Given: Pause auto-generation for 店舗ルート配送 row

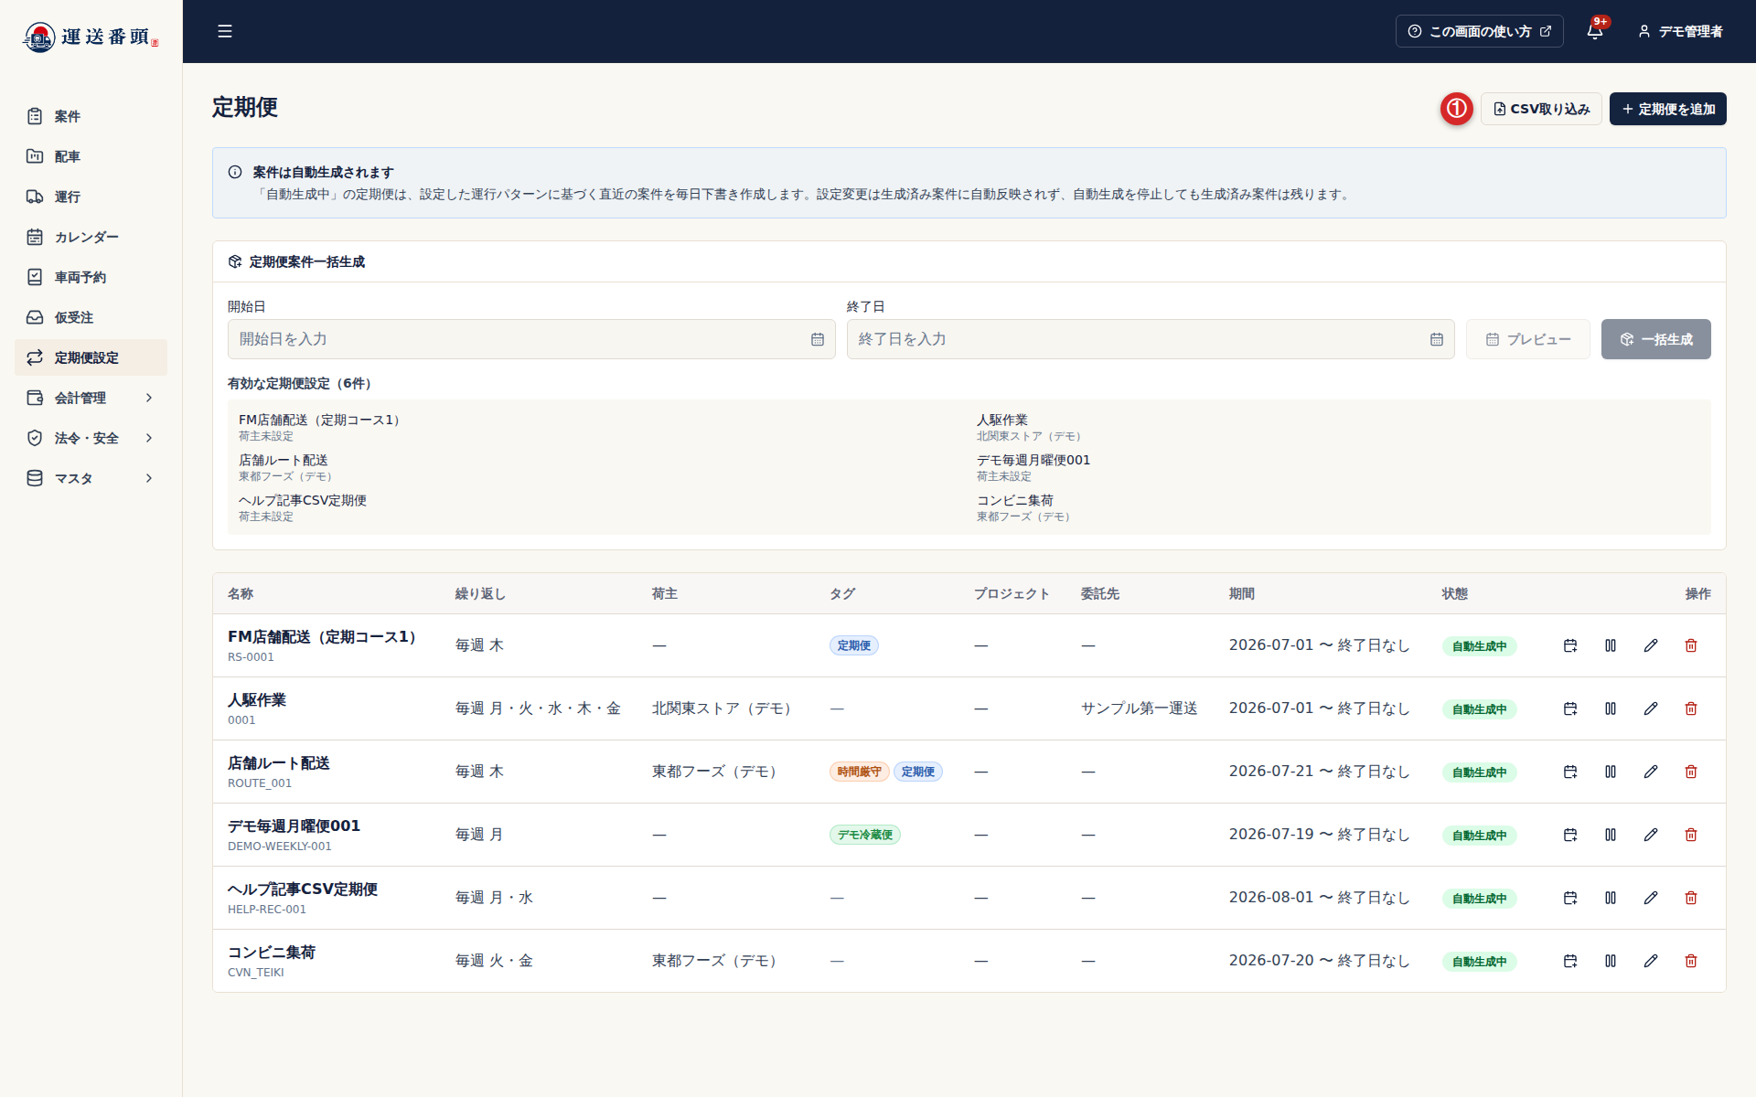Looking at the screenshot, I should click(x=1611, y=772).
